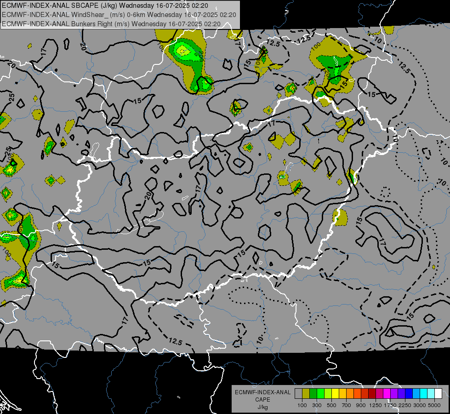The width and height of the screenshot is (450, 414).
Task: Pick the amber swatch just before 700
Action: [342, 393]
